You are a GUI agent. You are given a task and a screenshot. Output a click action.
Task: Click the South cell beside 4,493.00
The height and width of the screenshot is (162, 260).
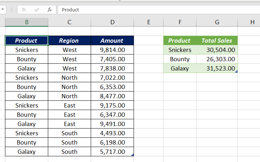[70, 133]
